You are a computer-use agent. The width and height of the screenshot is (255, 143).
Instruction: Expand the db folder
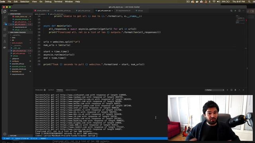point(13,40)
